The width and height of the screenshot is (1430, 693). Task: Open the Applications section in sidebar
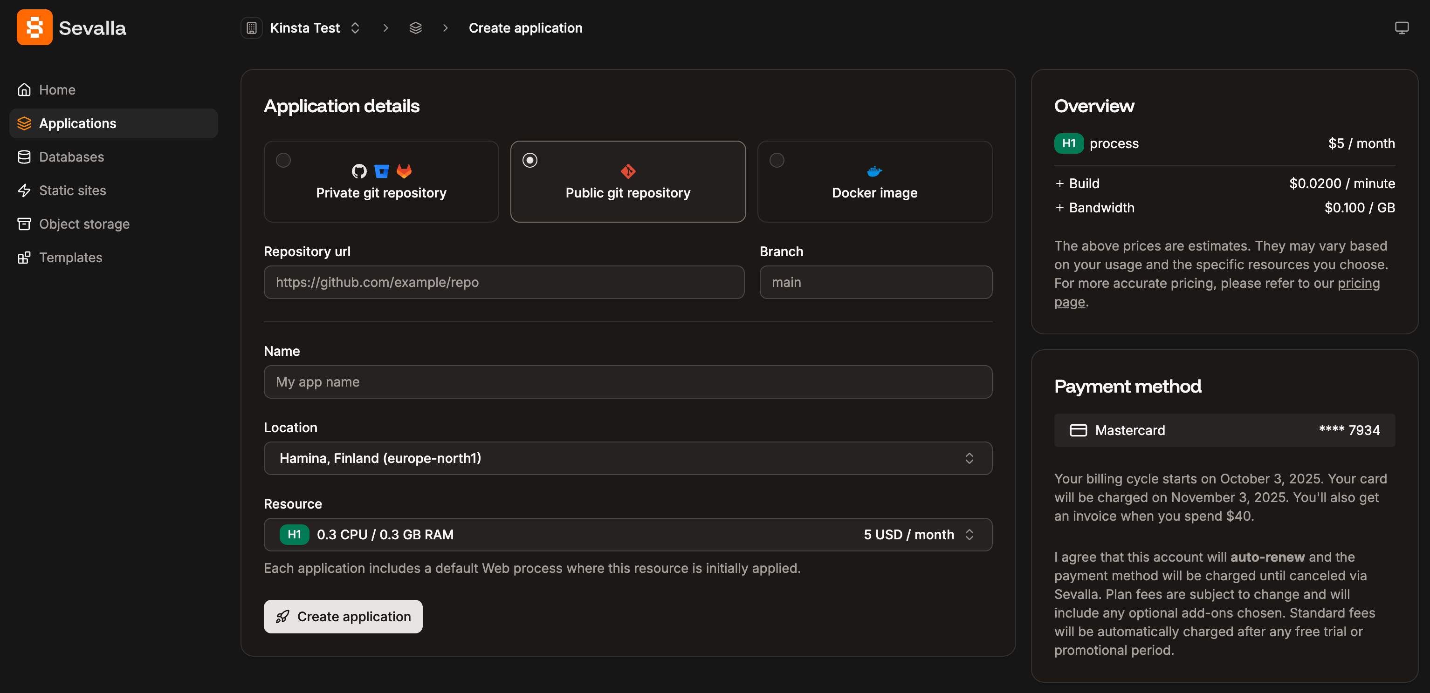click(78, 123)
